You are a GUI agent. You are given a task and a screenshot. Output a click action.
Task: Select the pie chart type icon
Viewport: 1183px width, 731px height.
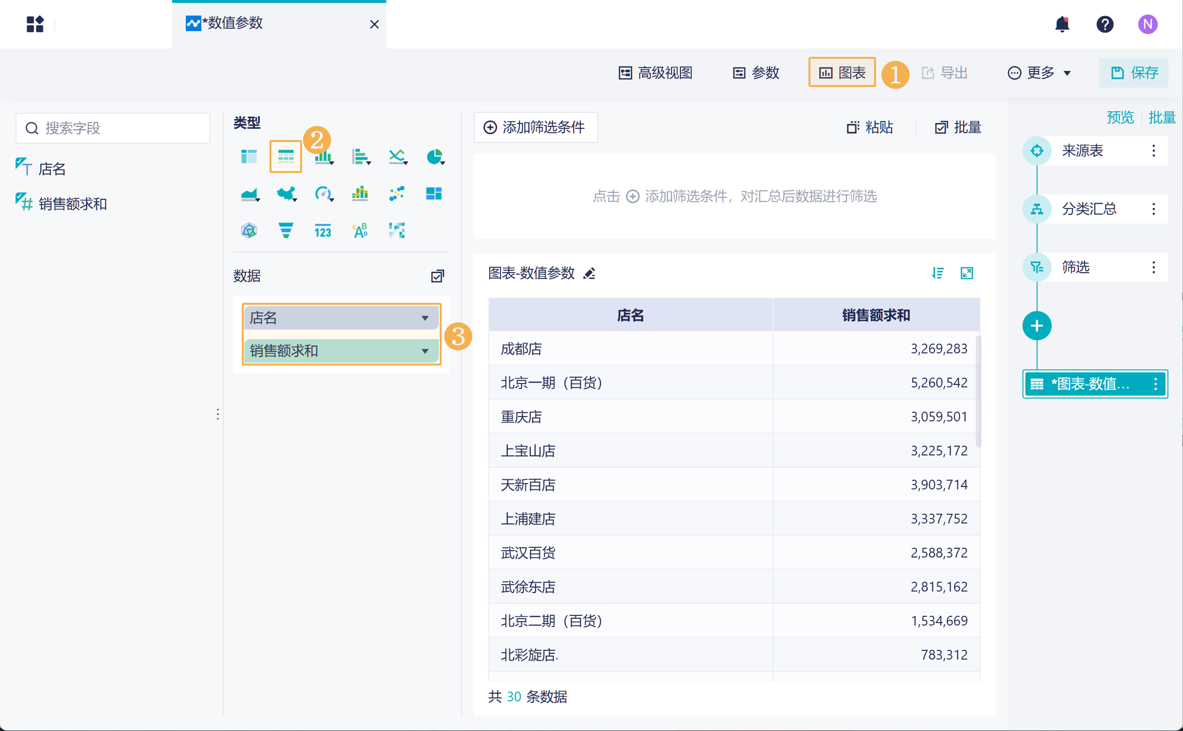434,157
